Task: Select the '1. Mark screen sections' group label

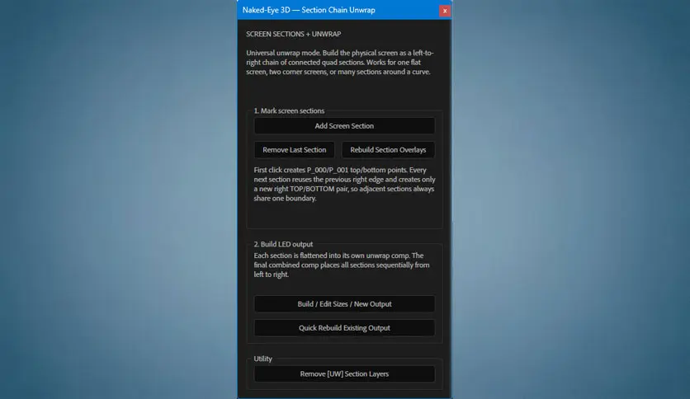Action: pyautogui.click(x=289, y=110)
